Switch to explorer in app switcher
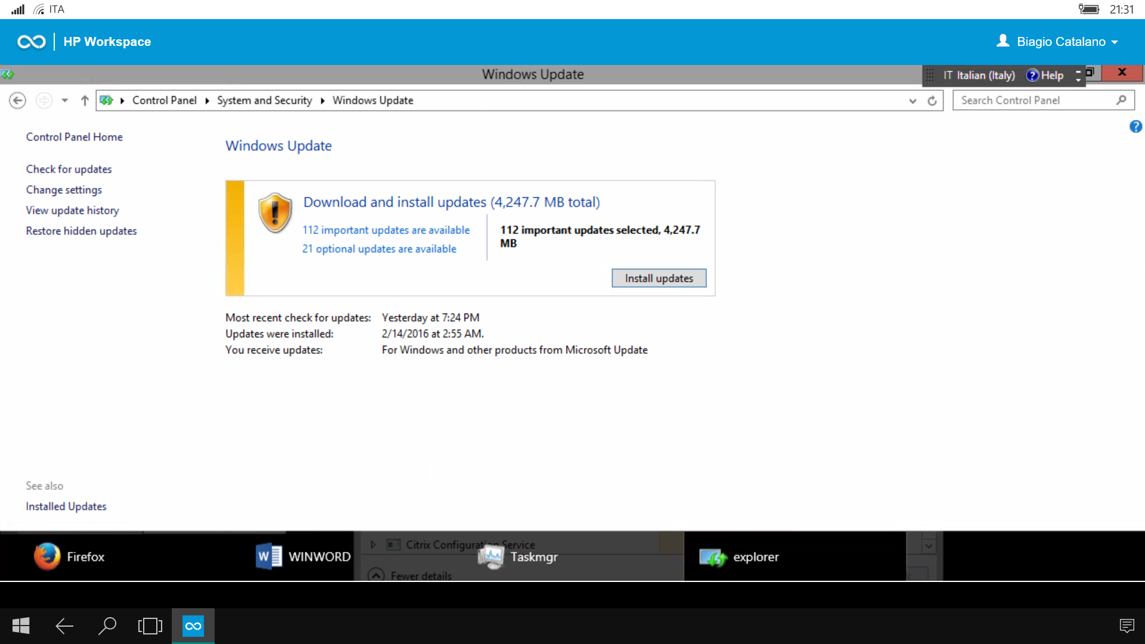1145x644 pixels. coord(739,557)
